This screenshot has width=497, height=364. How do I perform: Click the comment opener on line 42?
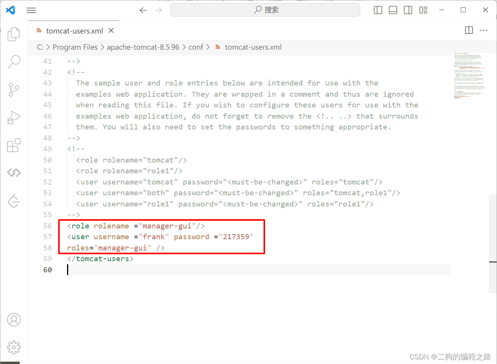click(x=76, y=72)
